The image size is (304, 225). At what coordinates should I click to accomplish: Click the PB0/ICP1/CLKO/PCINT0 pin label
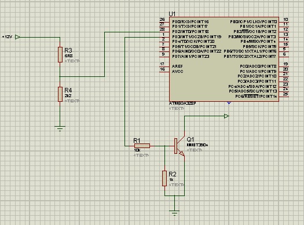tap(254, 21)
